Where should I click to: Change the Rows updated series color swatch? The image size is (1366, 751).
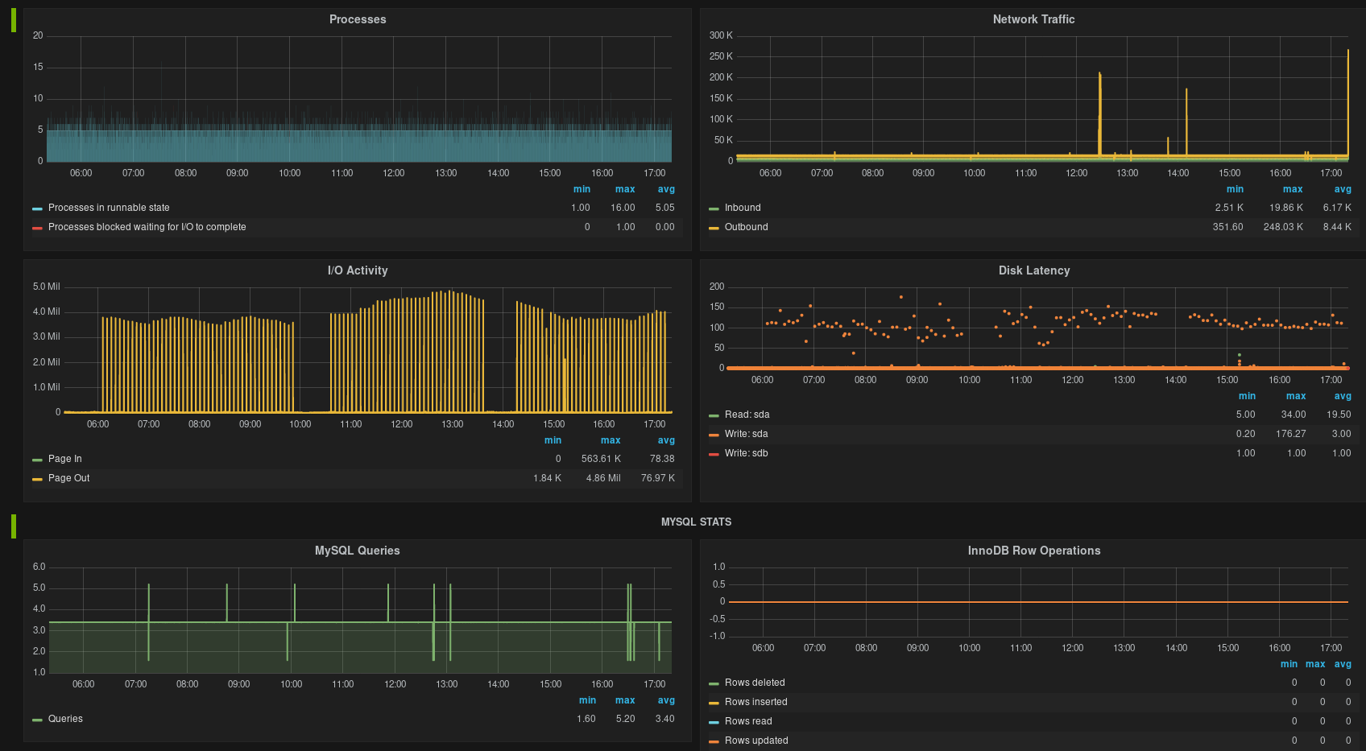714,741
